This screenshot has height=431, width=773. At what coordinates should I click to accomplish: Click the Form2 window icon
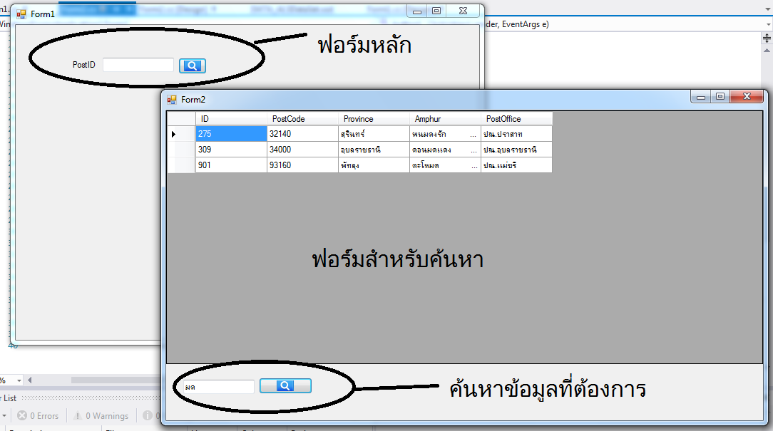172,100
